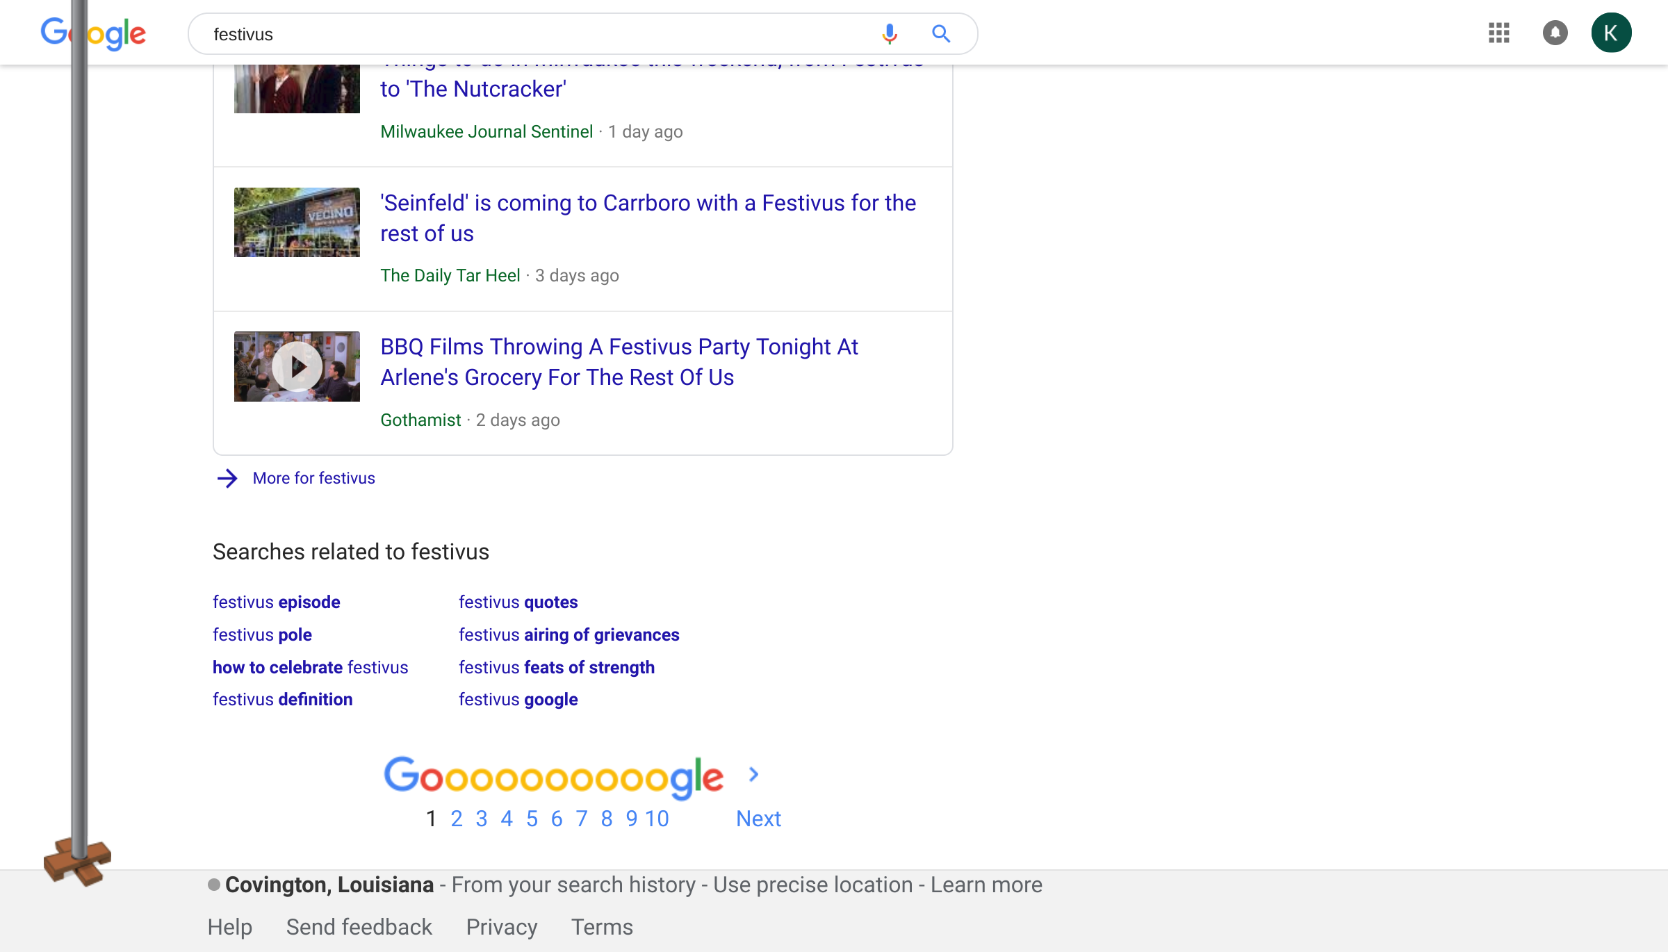Click 'festivus google' related search
1668x952 pixels.
point(518,700)
